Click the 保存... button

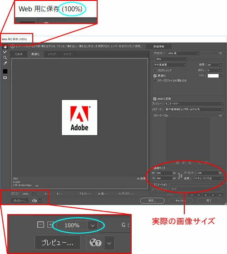pos(152,201)
